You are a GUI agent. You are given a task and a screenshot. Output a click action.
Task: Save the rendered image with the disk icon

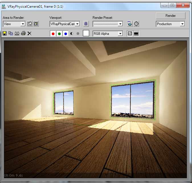coord(5,33)
